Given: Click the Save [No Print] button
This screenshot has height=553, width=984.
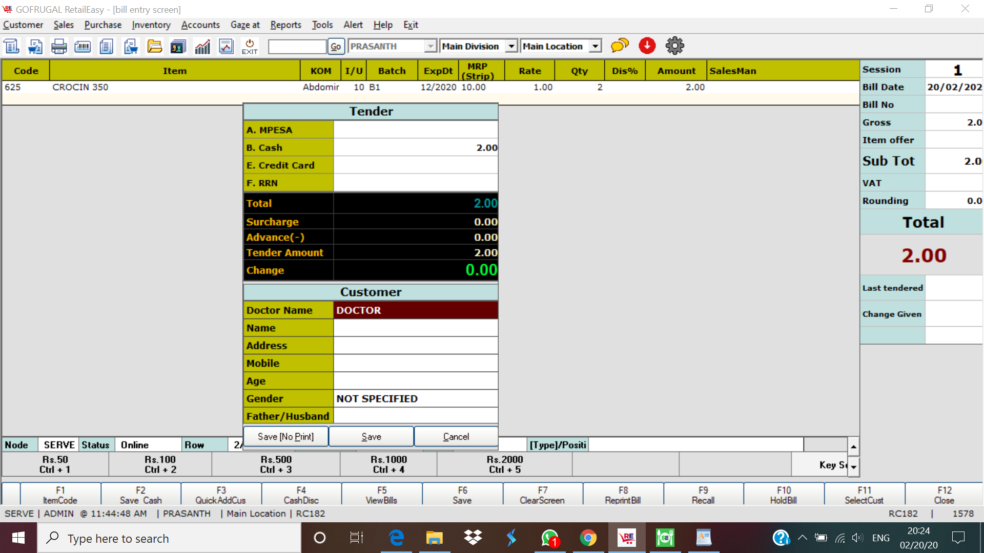Looking at the screenshot, I should click(285, 436).
